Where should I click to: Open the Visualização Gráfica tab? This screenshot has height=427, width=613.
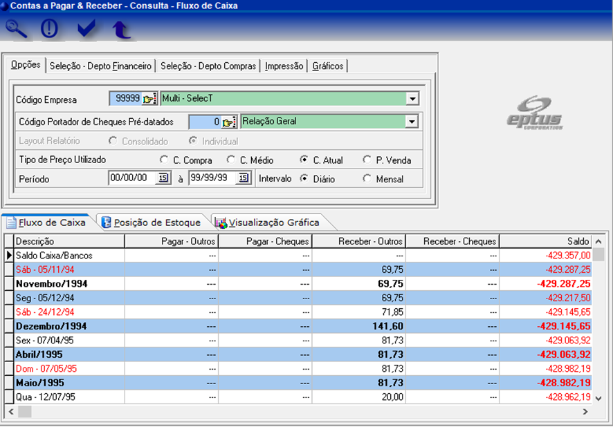coord(267,222)
